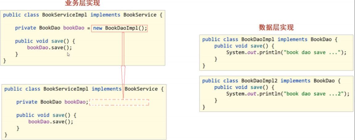
Task: Click BookServiceImpl class name in bottom code block
Action: click(x=66, y=89)
